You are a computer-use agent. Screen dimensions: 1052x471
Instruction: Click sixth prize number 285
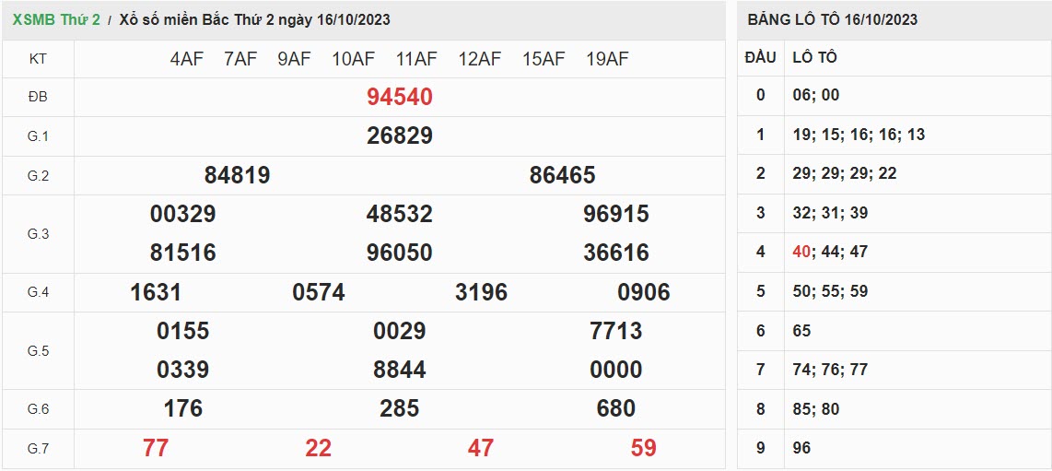click(x=399, y=408)
